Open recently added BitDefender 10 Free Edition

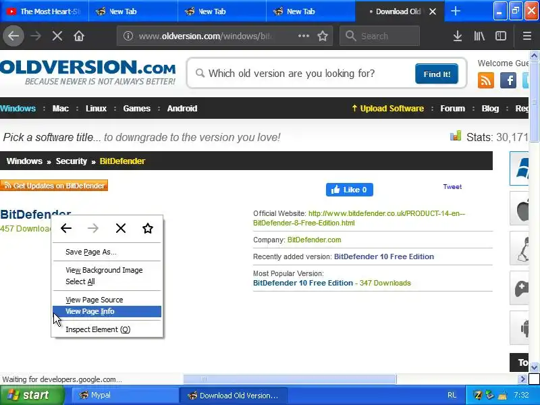tap(383, 256)
